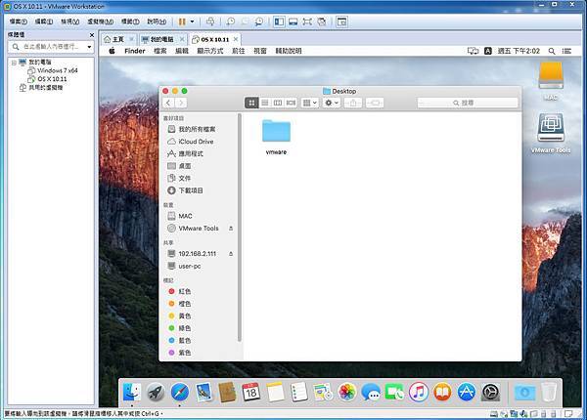Viewport: 587px width, 420px height.
Task: Open Spotlight search magnifier in menu bar
Action: [x=552, y=51]
